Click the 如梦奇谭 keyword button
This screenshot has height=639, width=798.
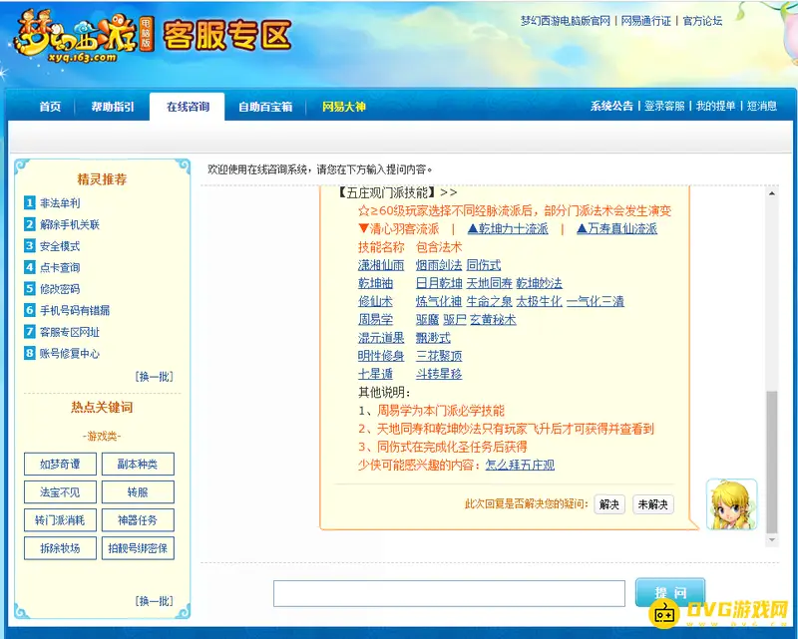[x=60, y=464]
